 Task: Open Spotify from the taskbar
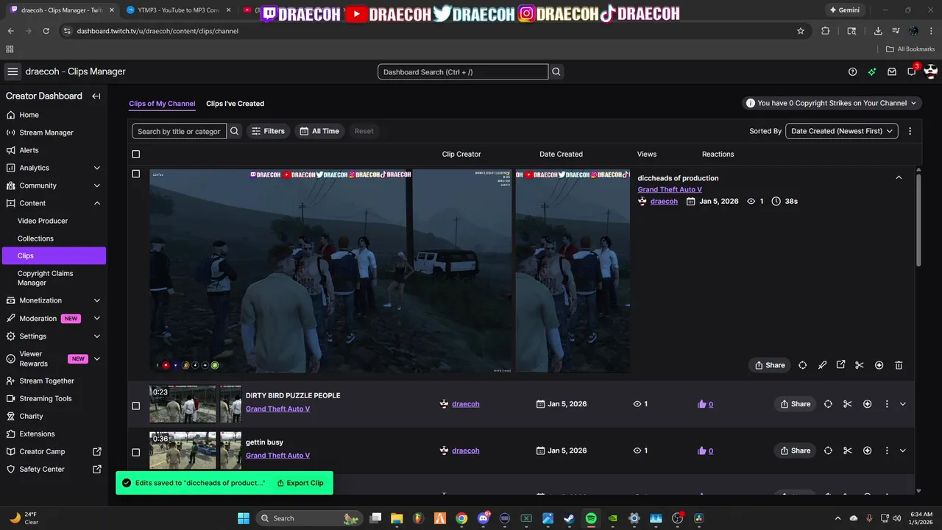(591, 518)
